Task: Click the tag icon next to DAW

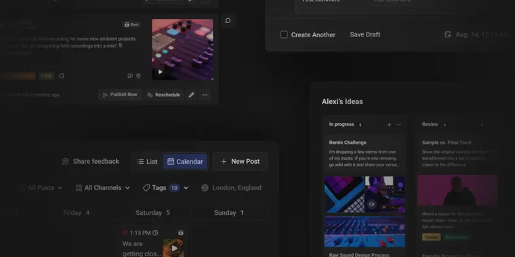Action: pos(62,76)
